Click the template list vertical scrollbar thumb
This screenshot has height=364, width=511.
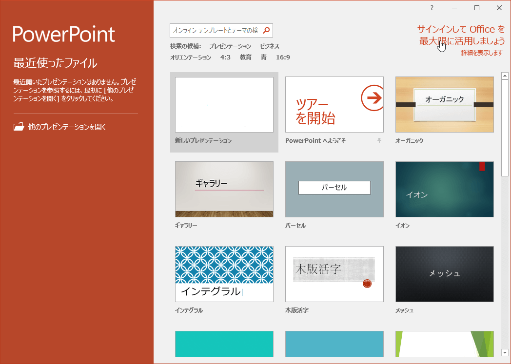pos(505,128)
